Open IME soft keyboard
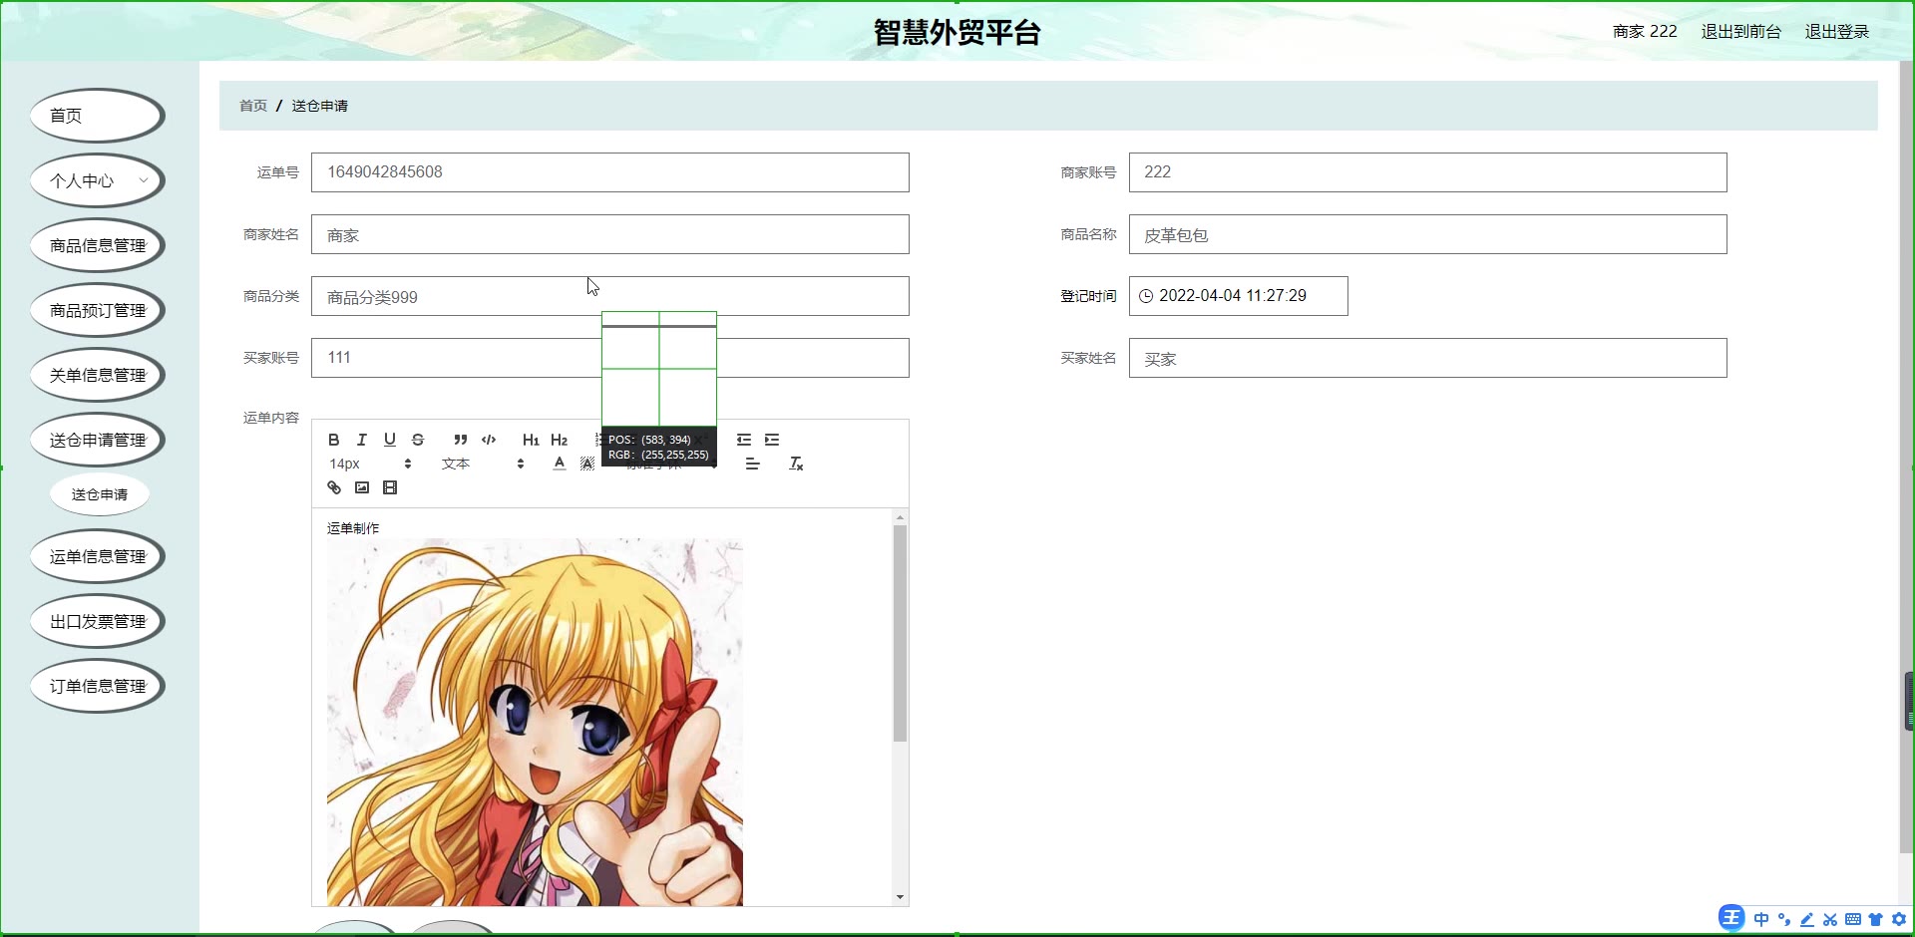Image resolution: width=1915 pixels, height=937 pixels. point(1853,919)
